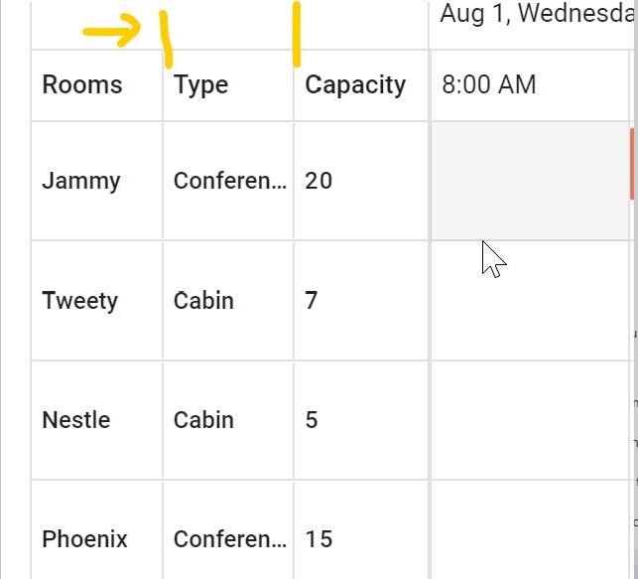The height and width of the screenshot is (579, 638).
Task: Click the 8:00 AM time header
Action: click(489, 85)
